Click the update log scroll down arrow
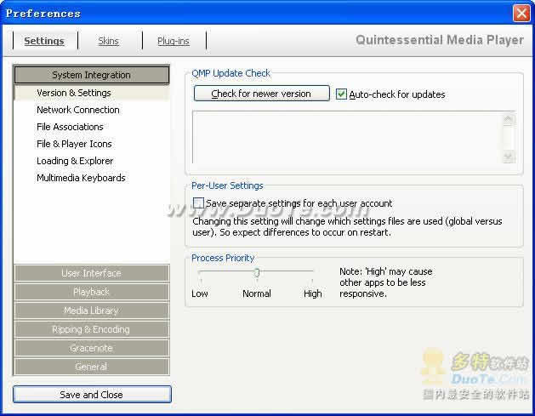The width and height of the screenshot is (535, 416). tap(509, 157)
